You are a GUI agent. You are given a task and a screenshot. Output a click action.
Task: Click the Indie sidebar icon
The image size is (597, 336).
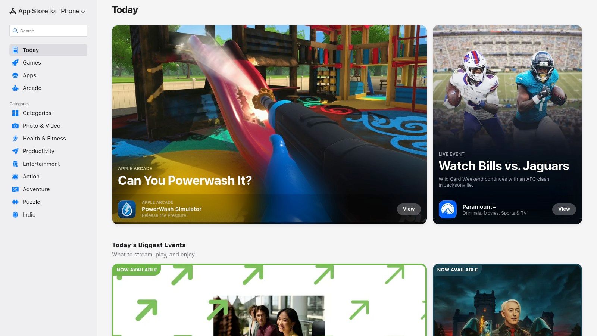(15, 215)
